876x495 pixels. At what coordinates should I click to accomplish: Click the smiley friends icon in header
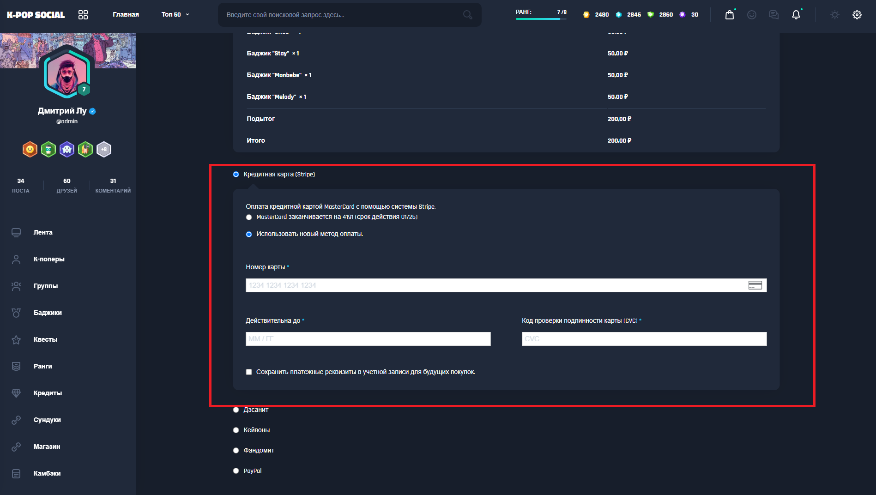(751, 15)
